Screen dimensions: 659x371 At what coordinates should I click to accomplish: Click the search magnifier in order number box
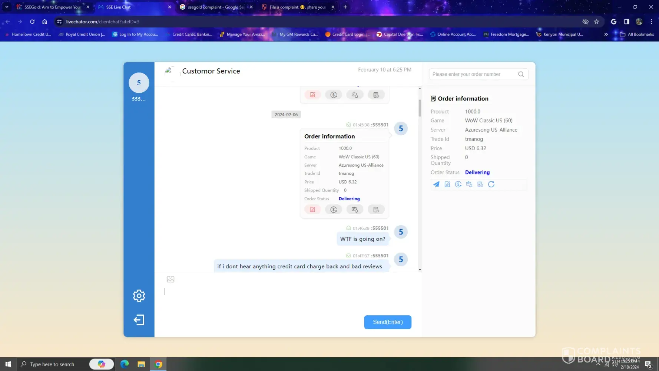(x=521, y=74)
